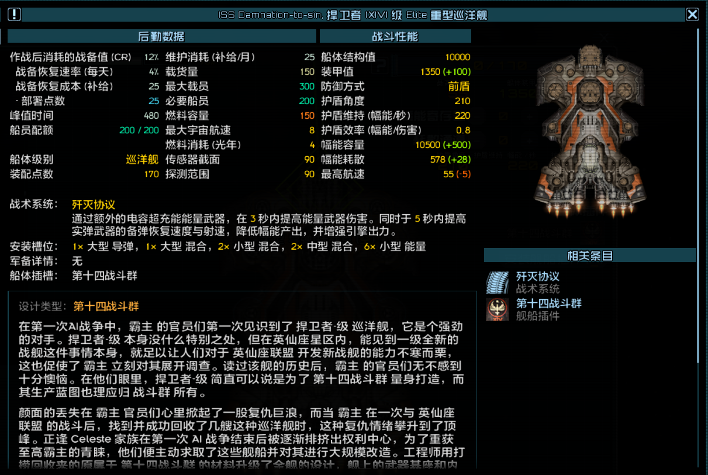Click the 护盾效率 0.8 value
The height and width of the screenshot is (475, 708).
pyautogui.click(x=463, y=130)
